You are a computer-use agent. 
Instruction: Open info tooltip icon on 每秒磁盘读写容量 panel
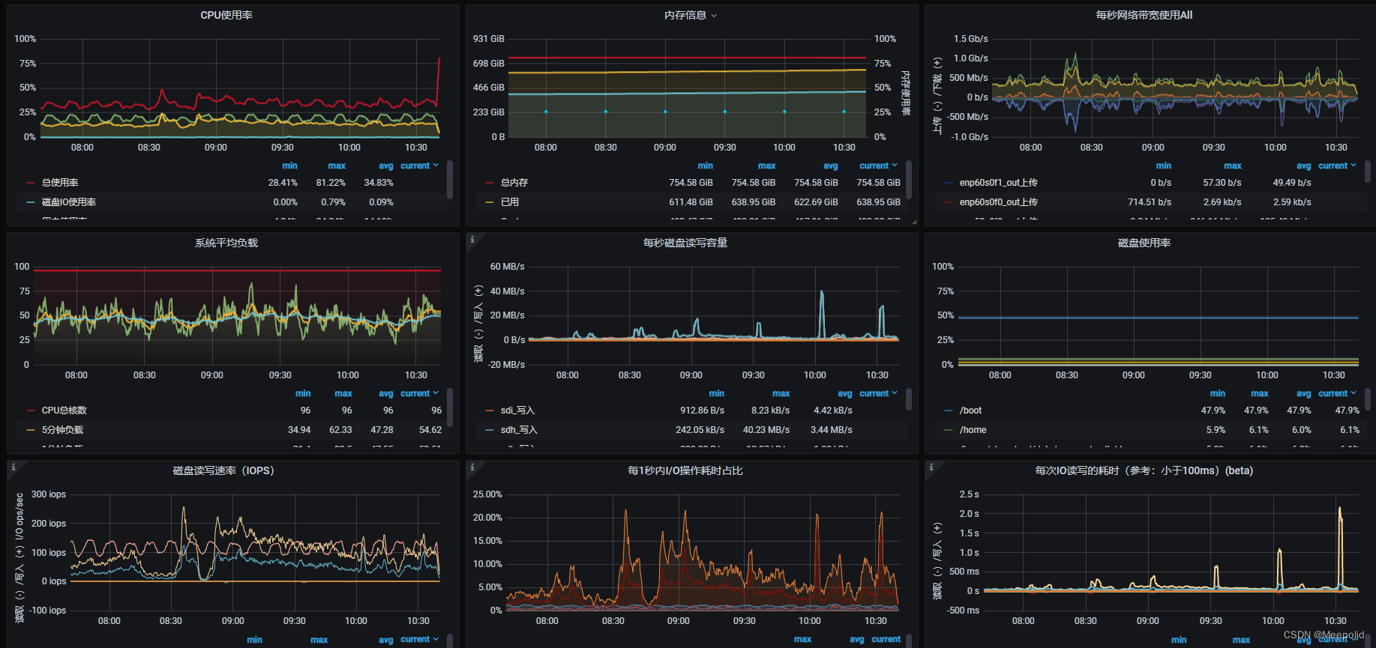click(x=472, y=240)
